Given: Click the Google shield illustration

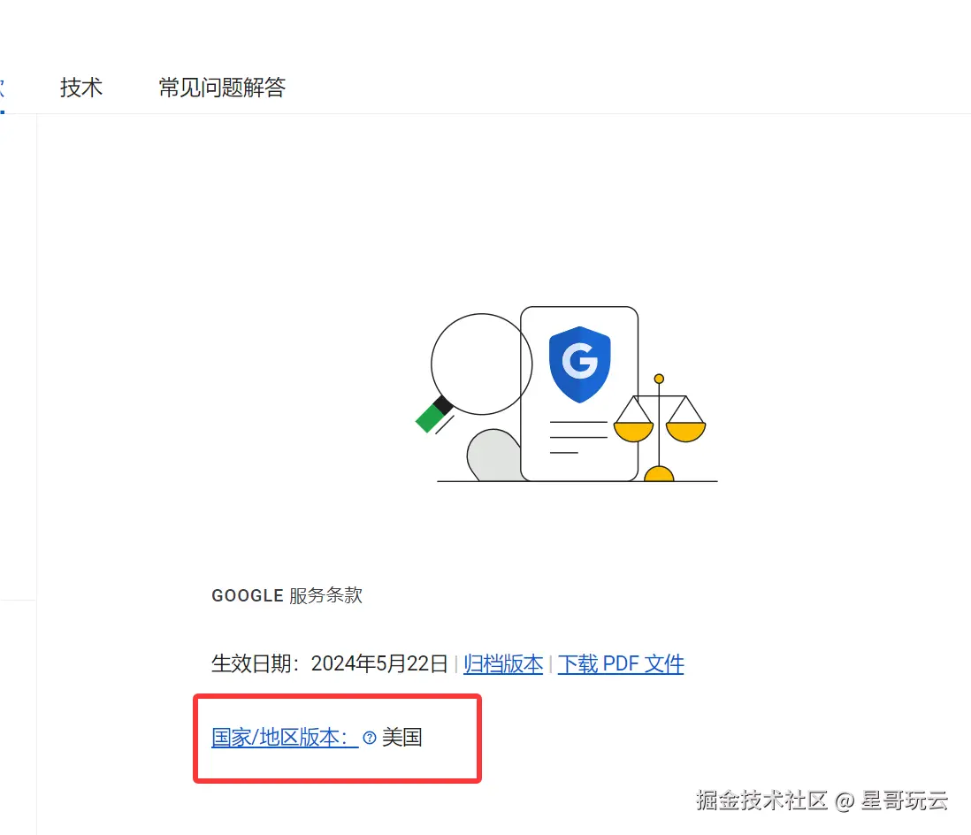Looking at the screenshot, I should (x=579, y=364).
